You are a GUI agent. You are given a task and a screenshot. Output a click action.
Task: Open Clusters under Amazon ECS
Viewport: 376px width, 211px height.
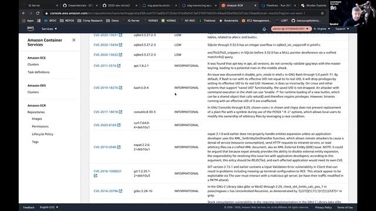(x=33, y=64)
